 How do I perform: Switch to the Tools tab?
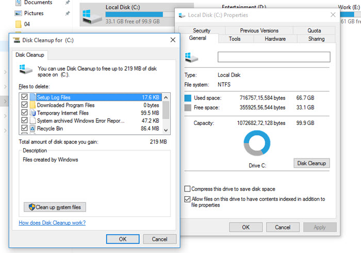pos(235,39)
